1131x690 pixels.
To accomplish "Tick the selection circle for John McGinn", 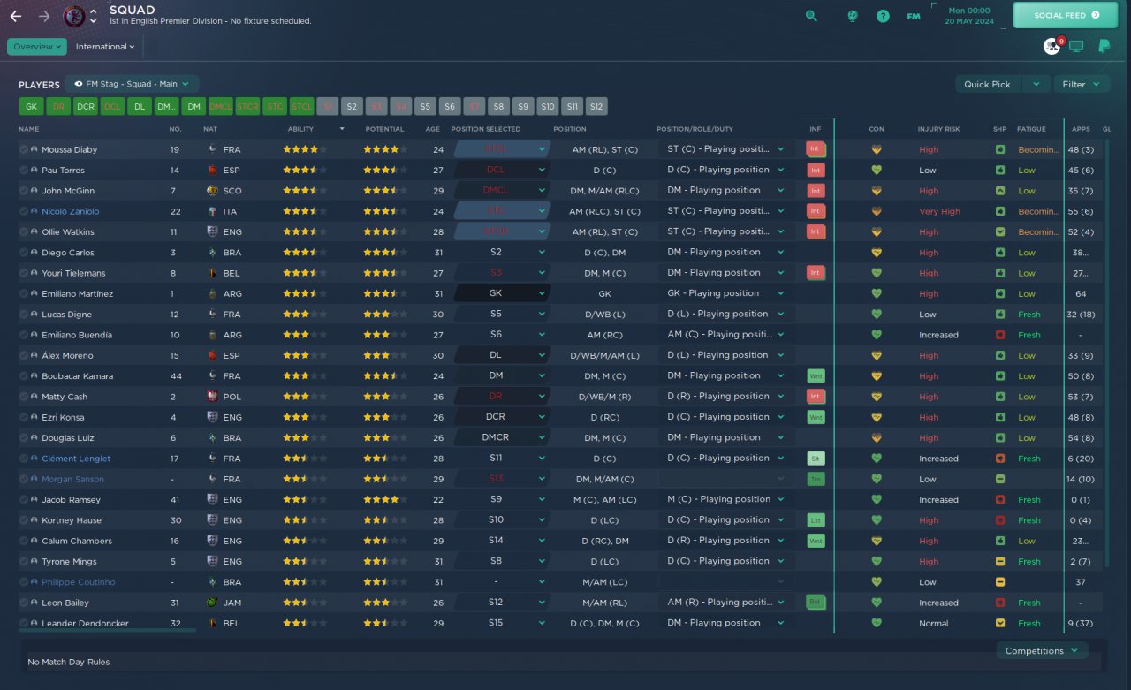I will tap(24, 191).
